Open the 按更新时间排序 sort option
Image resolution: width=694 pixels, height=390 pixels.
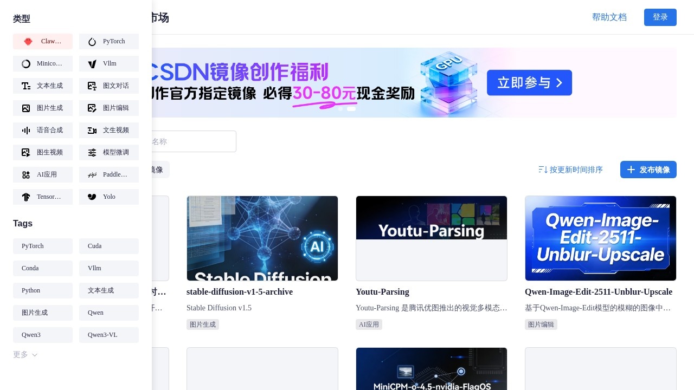[x=570, y=170]
